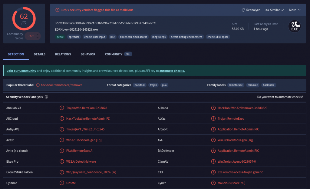310x189 pixels.
Task: Click the alert icon on the Alibaba detection
Action: [x=213, y=108]
